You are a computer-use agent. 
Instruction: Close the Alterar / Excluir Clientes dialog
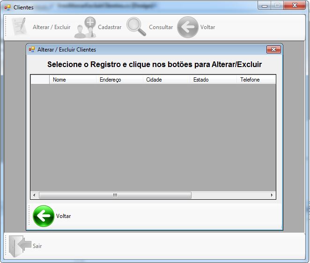273,50
